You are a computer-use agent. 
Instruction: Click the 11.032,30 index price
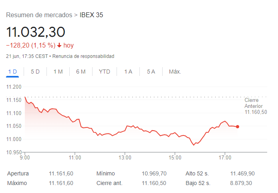36,32
